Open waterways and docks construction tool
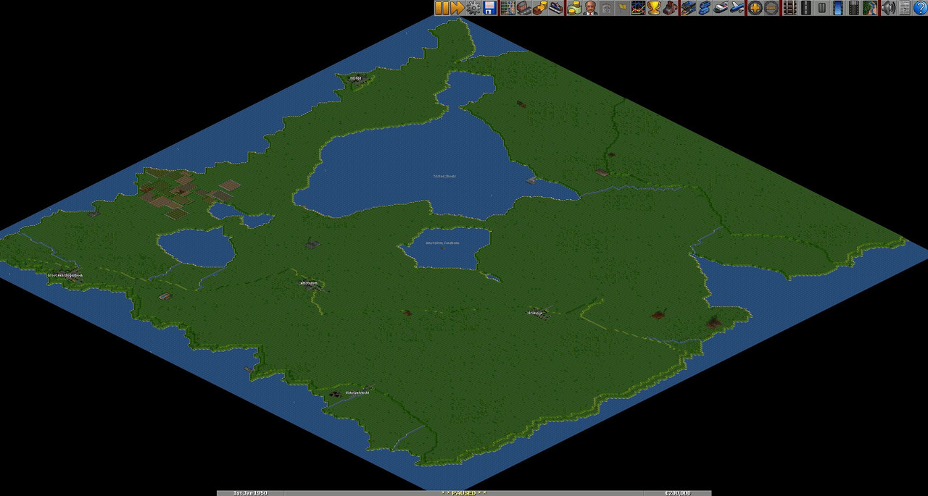This screenshot has width=928, height=496. coord(837,8)
